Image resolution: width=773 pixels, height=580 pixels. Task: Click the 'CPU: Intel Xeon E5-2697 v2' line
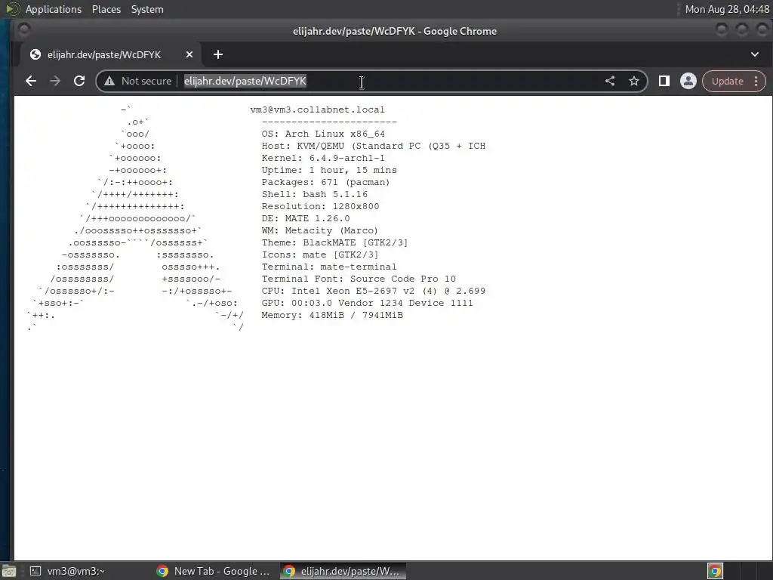click(x=373, y=291)
